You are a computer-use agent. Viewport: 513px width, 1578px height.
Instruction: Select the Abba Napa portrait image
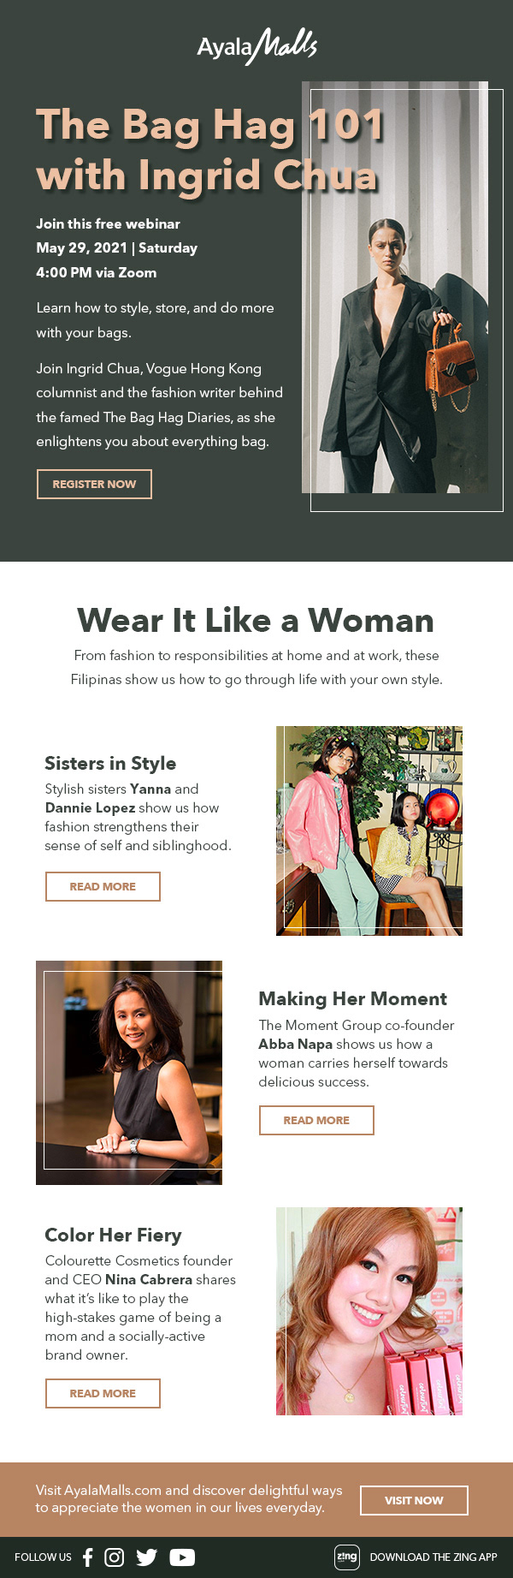[129, 1072]
